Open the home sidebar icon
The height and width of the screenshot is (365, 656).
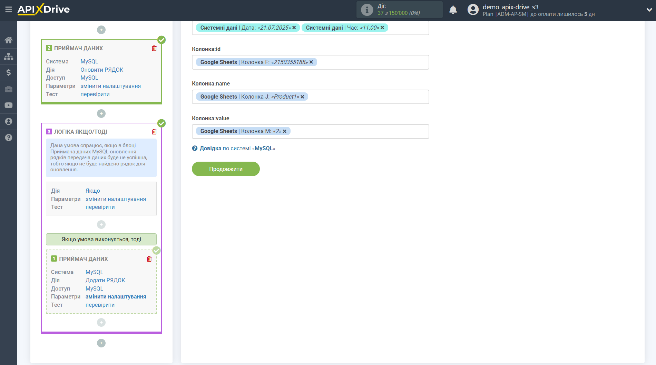9,40
